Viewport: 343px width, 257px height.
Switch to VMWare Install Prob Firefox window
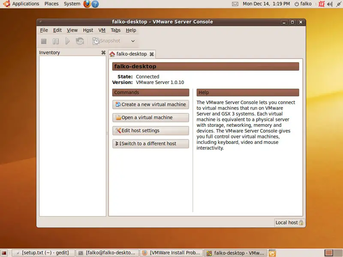[x=171, y=253]
